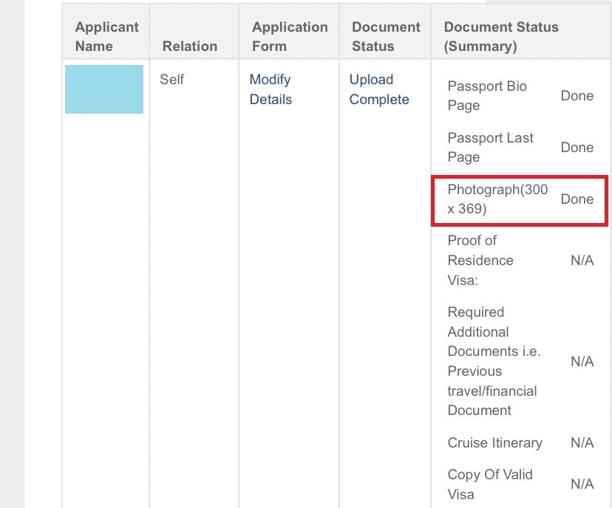The image size is (612, 508).
Task: Click the Applicant Name column header
Action: tap(106, 36)
